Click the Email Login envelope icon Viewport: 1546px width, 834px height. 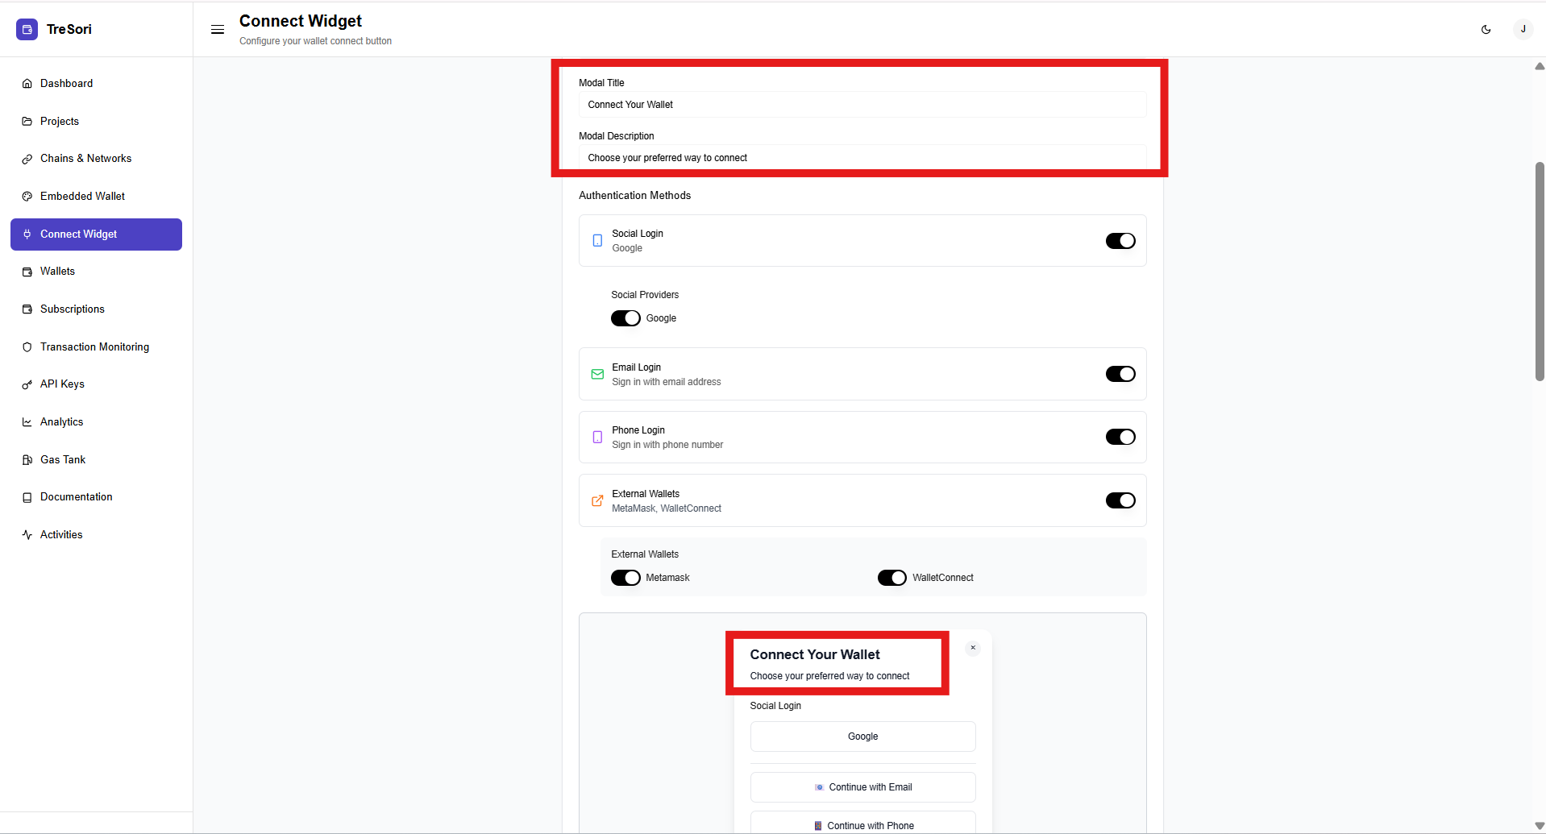[x=597, y=374]
